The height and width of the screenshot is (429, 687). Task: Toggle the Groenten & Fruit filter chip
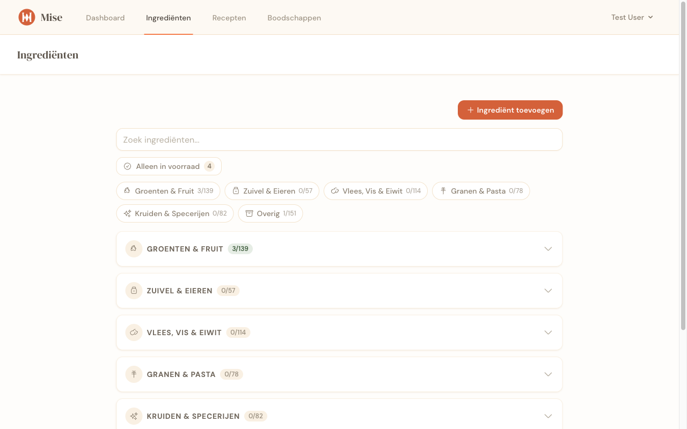[168, 191]
